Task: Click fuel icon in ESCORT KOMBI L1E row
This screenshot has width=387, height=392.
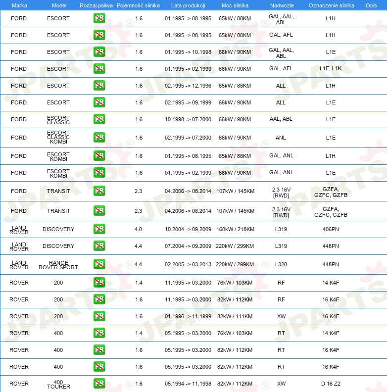Action: tap(99, 173)
